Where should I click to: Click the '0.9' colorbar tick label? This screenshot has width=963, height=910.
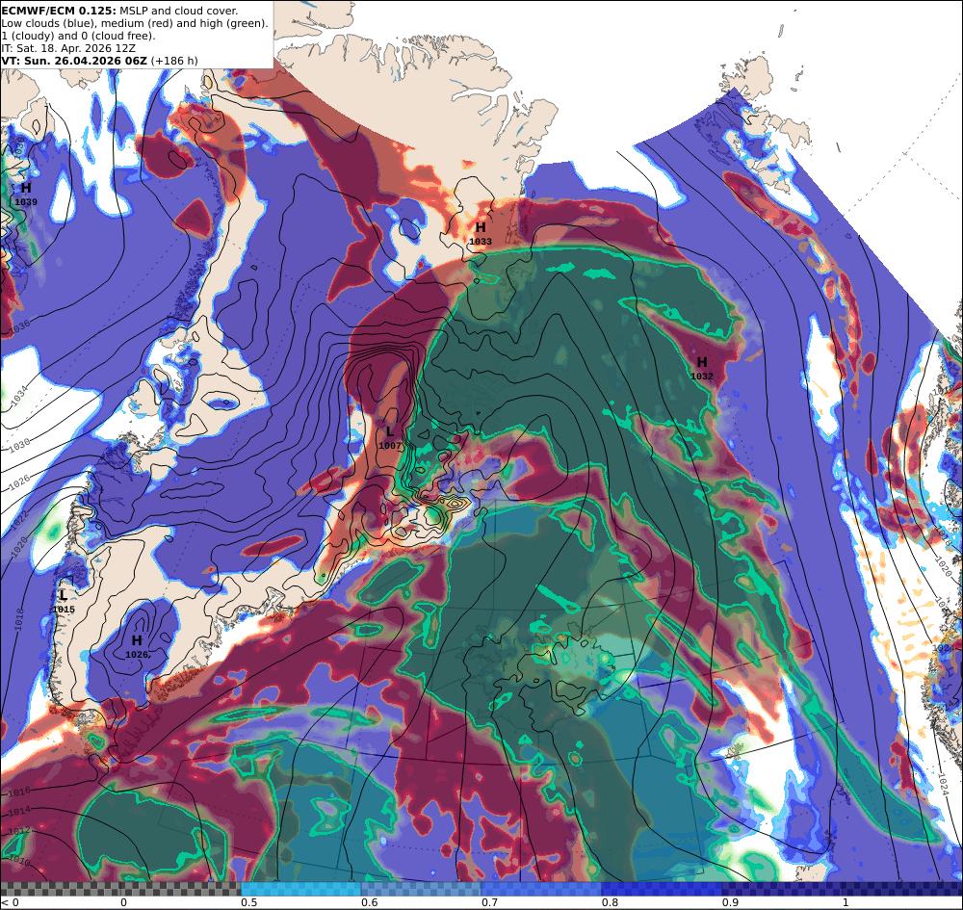(730, 902)
